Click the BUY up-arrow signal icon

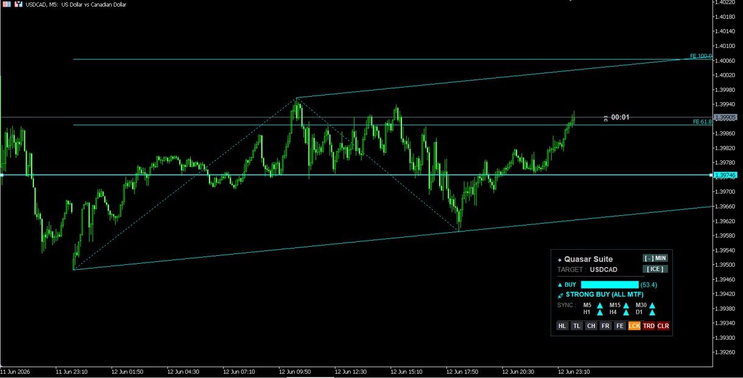(x=560, y=284)
